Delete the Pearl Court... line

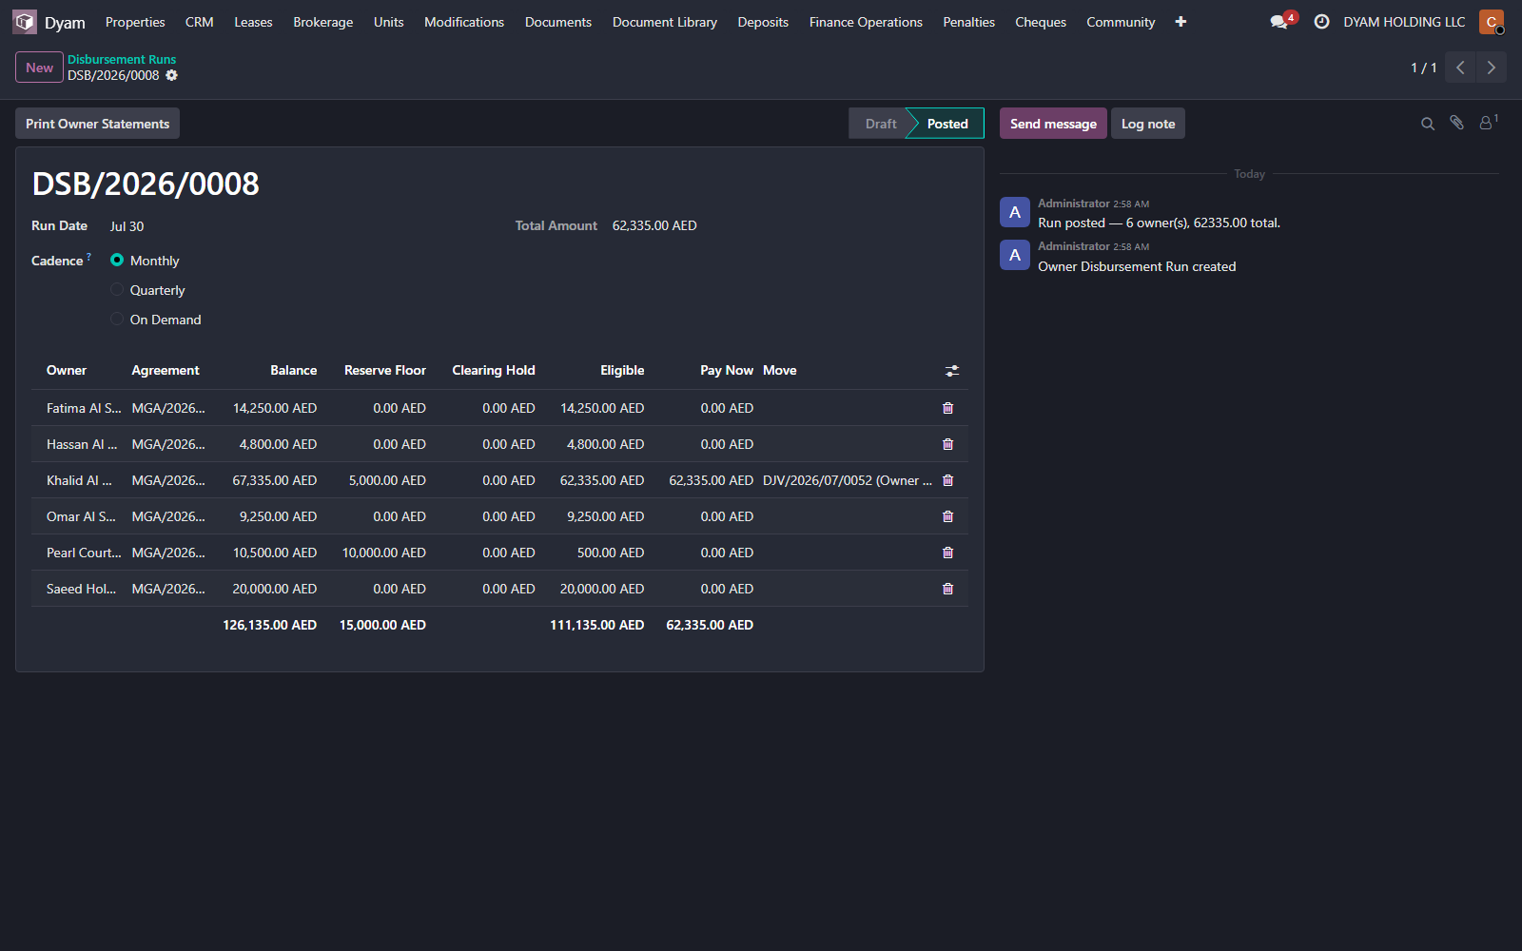[947, 553]
